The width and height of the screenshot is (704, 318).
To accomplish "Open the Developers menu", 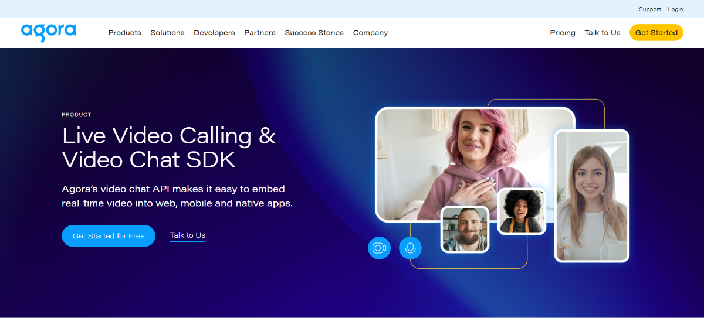I will [214, 33].
